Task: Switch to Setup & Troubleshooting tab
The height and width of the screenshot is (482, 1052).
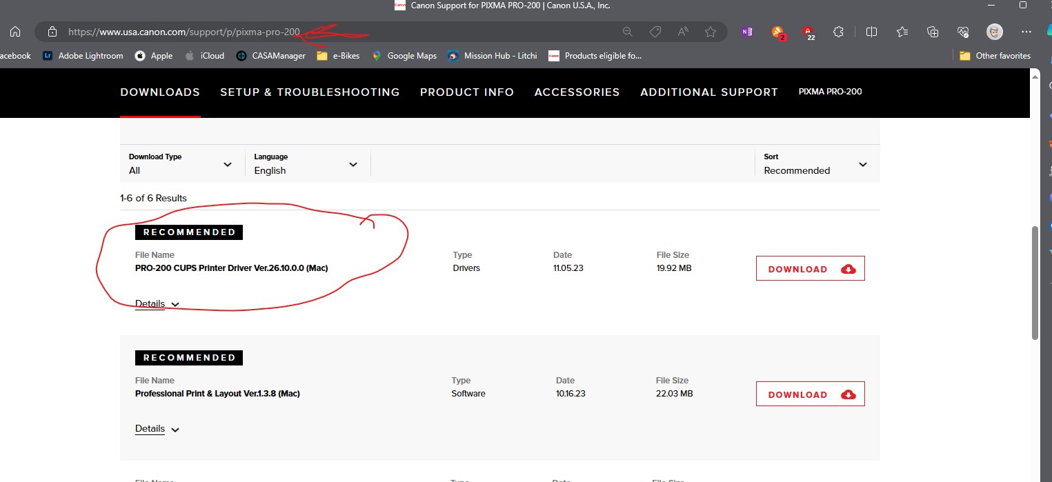Action: tap(310, 92)
